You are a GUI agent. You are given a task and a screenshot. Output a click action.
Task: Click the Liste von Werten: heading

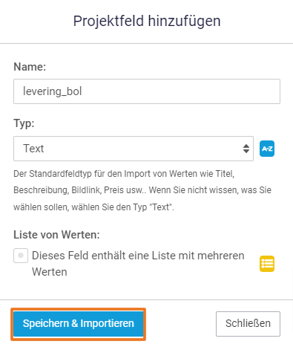(56, 235)
